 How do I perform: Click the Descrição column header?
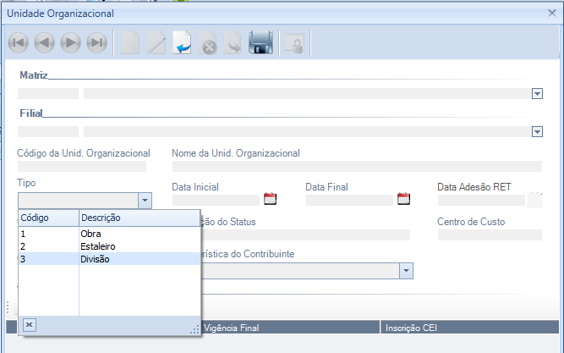[140, 218]
